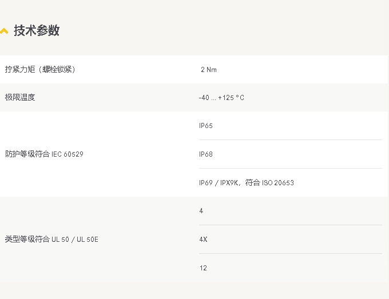Click the 技术参数 heading text
This screenshot has width=389, height=299.
(37, 30)
